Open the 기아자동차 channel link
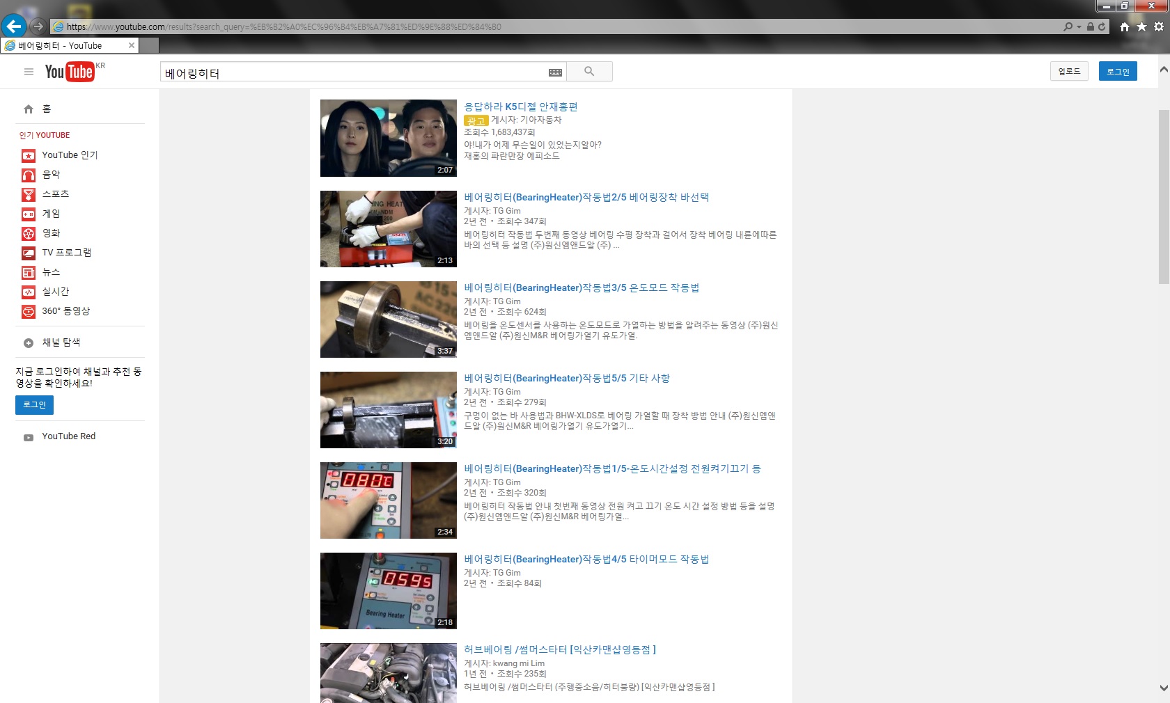Screen dimensions: 1170x703 541,120
